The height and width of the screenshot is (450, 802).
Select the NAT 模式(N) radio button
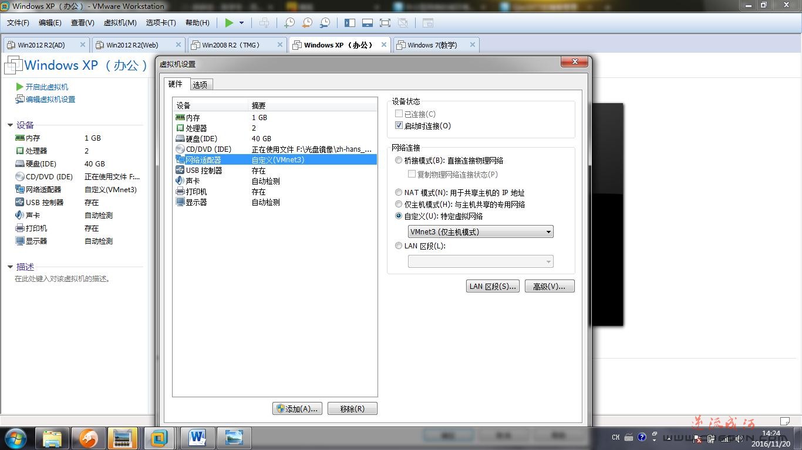coord(399,193)
